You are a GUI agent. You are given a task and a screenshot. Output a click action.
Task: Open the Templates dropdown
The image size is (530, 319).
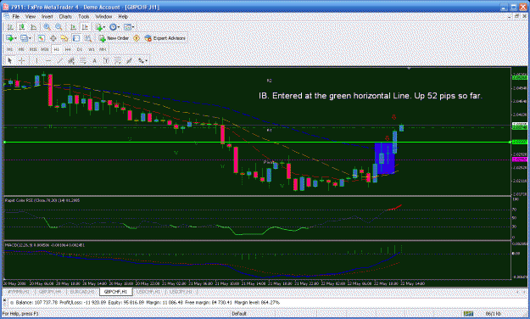(128, 27)
